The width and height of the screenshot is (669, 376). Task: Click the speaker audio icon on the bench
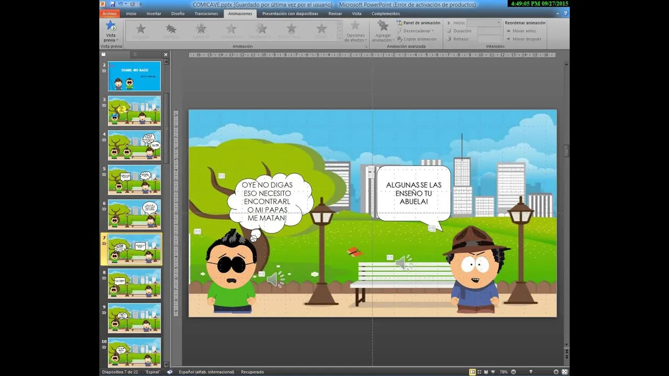click(x=403, y=263)
